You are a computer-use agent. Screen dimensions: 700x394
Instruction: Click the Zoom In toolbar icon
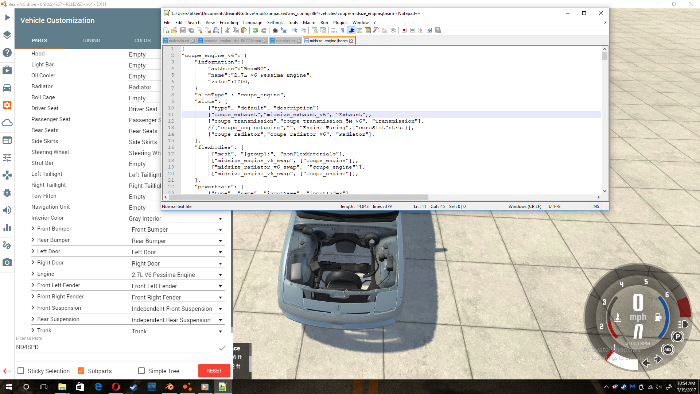click(x=295, y=30)
